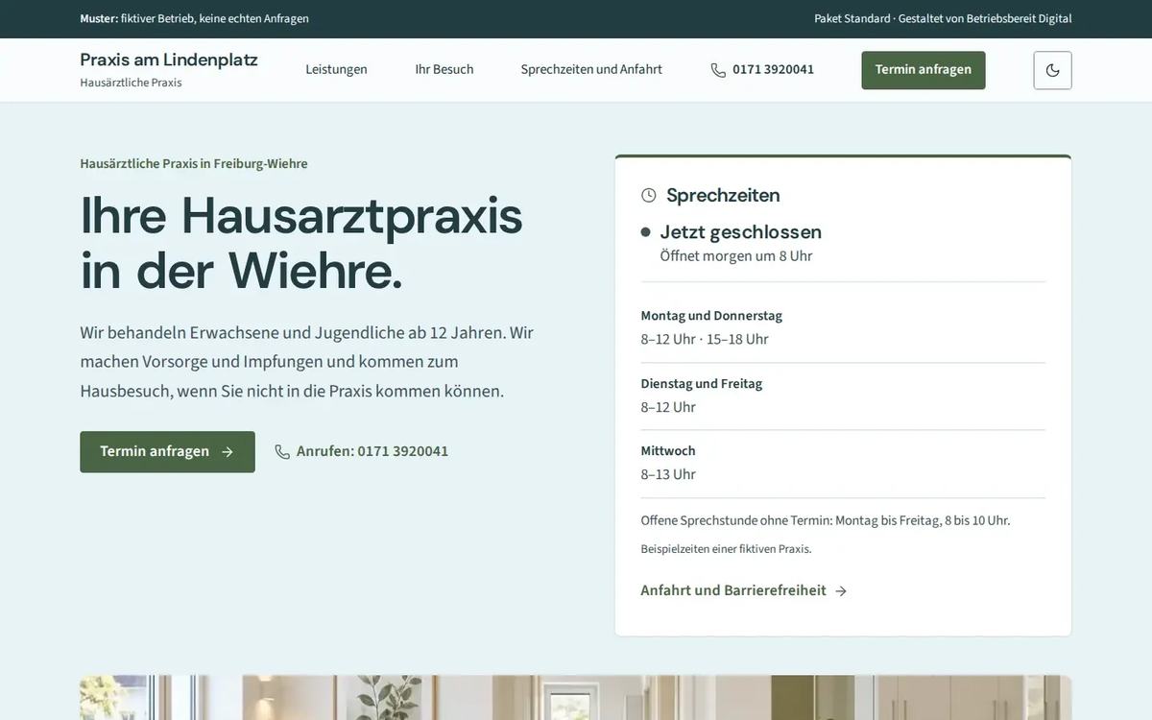
Task: Click the arrow in hero Termin anfragen button
Action: coord(228,452)
